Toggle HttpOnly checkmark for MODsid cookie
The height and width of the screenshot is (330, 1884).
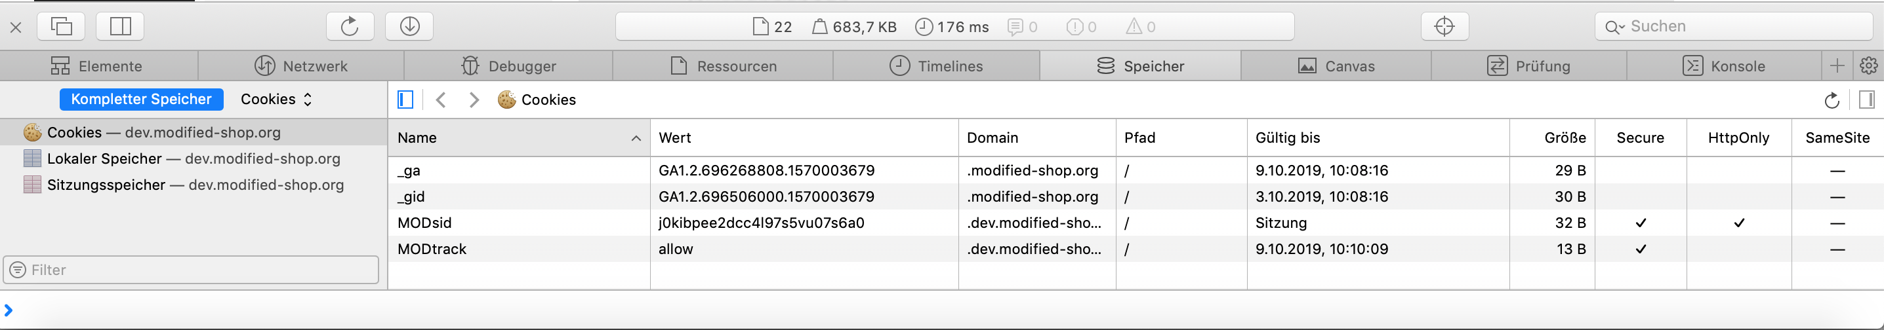[1738, 223]
